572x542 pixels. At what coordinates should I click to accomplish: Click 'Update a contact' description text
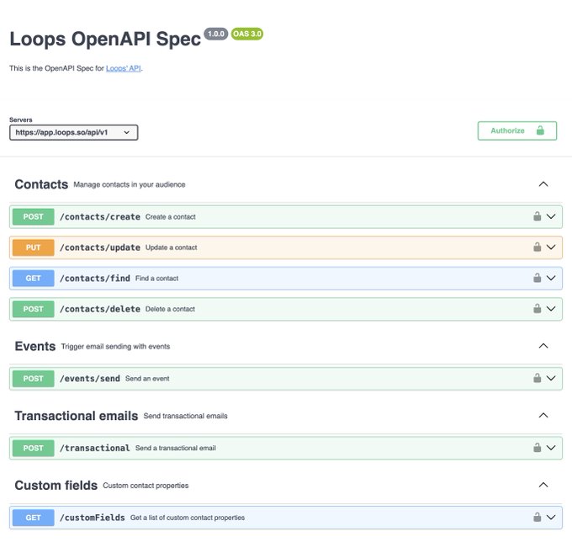(x=171, y=247)
